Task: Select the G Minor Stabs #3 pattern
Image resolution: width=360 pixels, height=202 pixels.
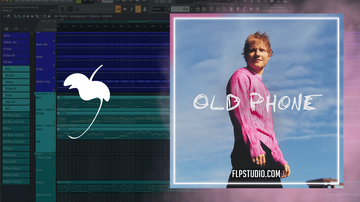Action: pos(16,142)
